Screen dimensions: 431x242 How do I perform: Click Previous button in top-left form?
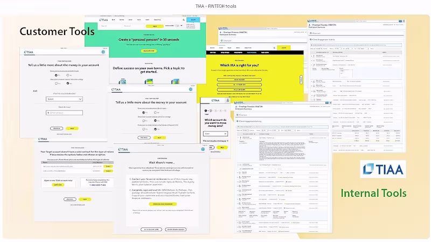(x=57, y=128)
